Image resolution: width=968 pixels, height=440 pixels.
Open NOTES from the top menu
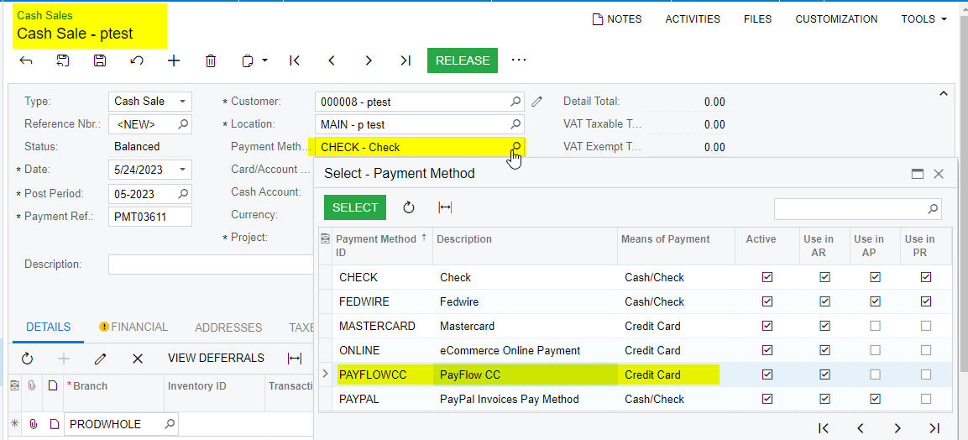617,19
